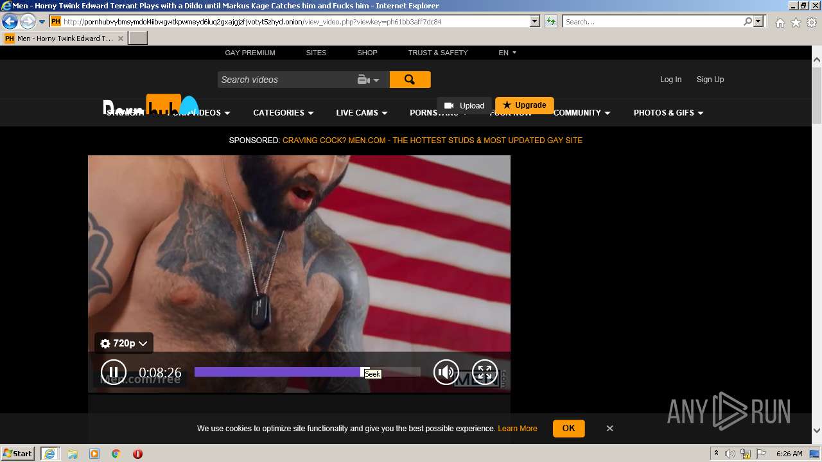Dismiss the cookie notice with the X

(610, 428)
